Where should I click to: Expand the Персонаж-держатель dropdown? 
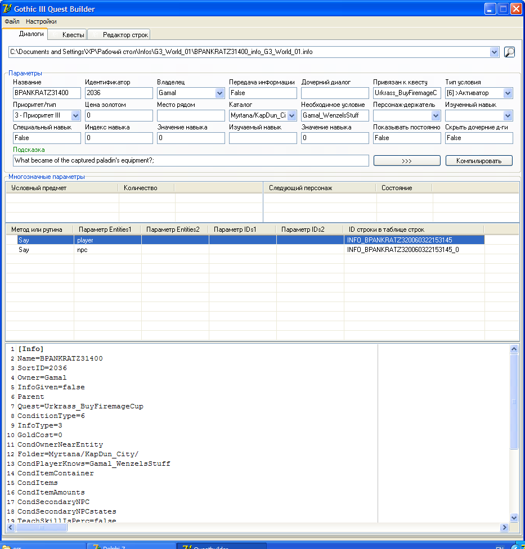(436, 115)
